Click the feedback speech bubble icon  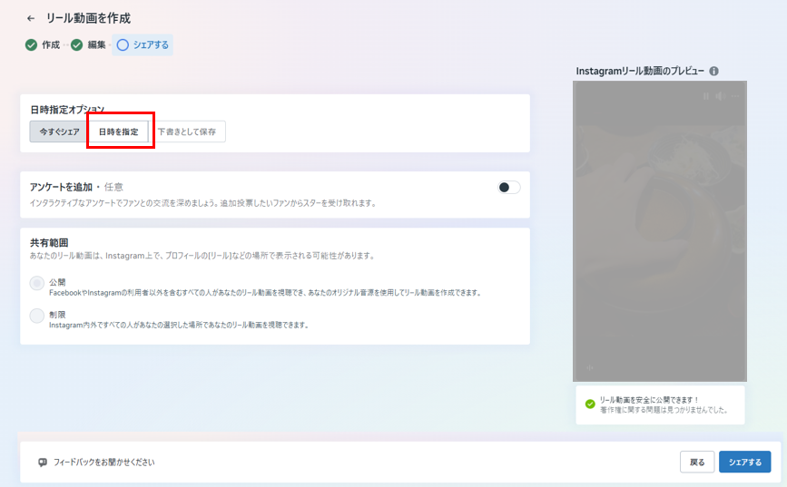click(x=43, y=462)
